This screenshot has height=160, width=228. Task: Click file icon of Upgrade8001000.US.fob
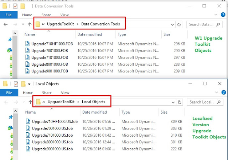tap(28, 142)
